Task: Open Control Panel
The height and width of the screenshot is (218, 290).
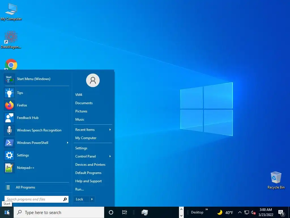Action: 93,156
